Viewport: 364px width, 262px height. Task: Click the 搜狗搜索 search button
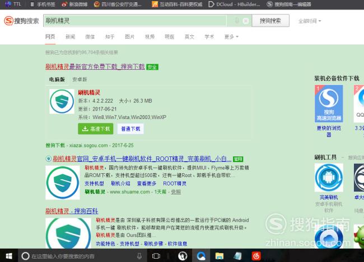pos(270,21)
